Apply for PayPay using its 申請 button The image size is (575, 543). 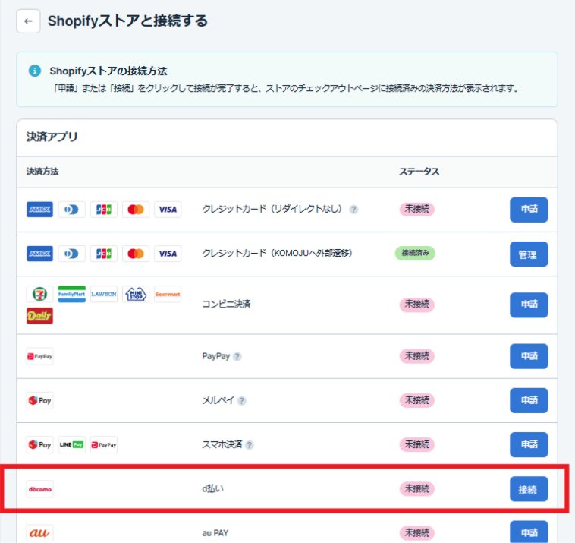(x=528, y=356)
